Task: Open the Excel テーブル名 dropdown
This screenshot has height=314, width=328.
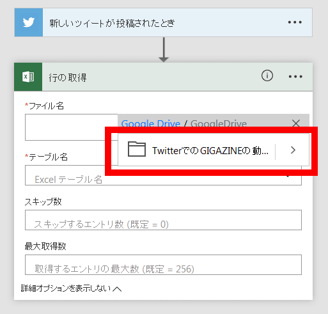Action: [163, 175]
